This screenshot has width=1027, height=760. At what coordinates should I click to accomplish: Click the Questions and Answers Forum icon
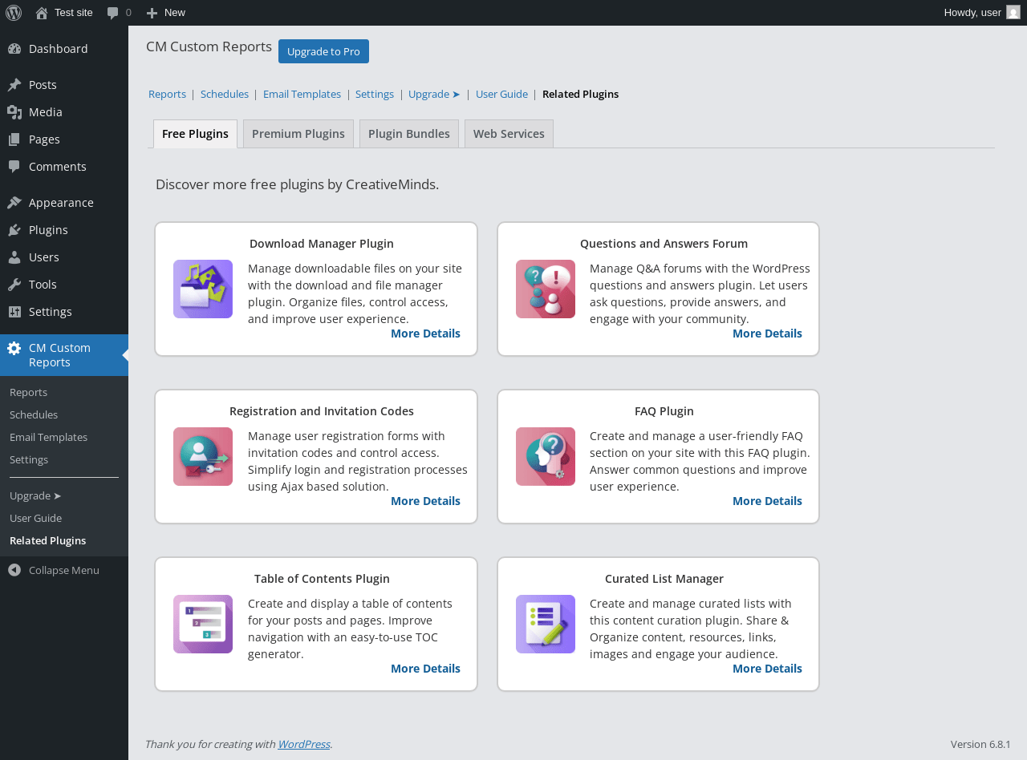click(546, 289)
